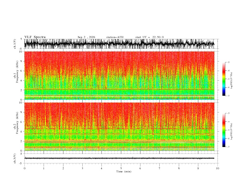Screen dimensions: 245x189
Task: Click the 9 minute tick label
Action: 198,168
